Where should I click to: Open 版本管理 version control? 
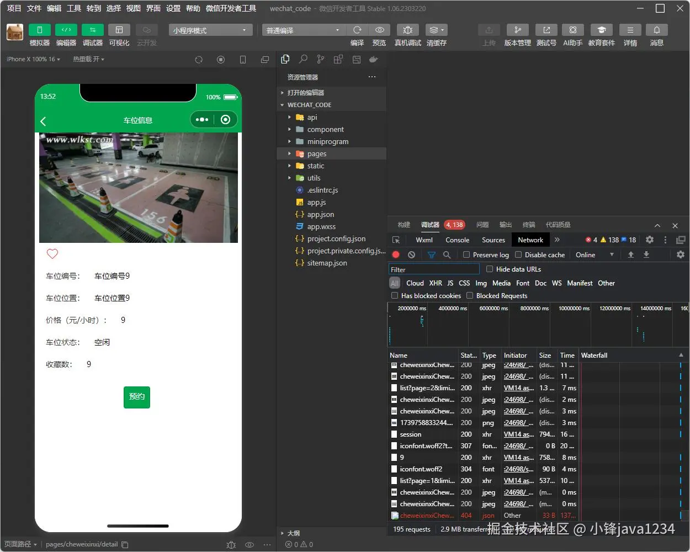click(518, 30)
